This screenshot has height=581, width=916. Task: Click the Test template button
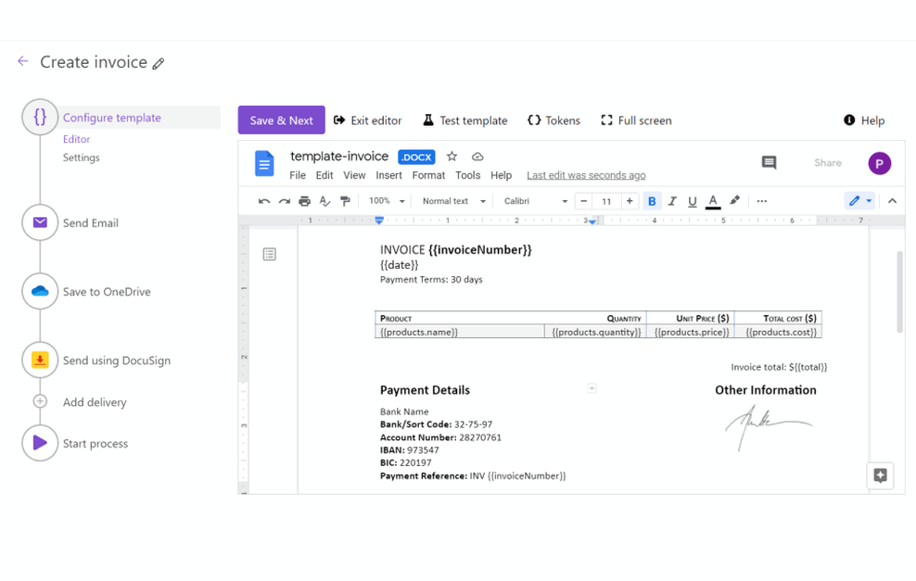point(465,120)
